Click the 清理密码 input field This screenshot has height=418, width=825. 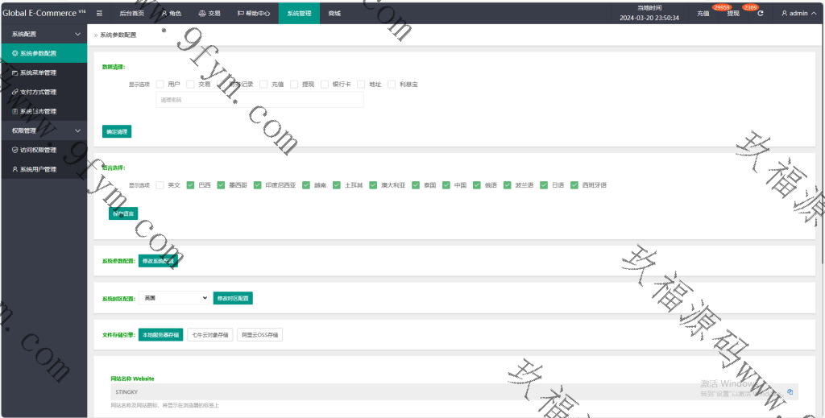pyautogui.click(x=259, y=100)
